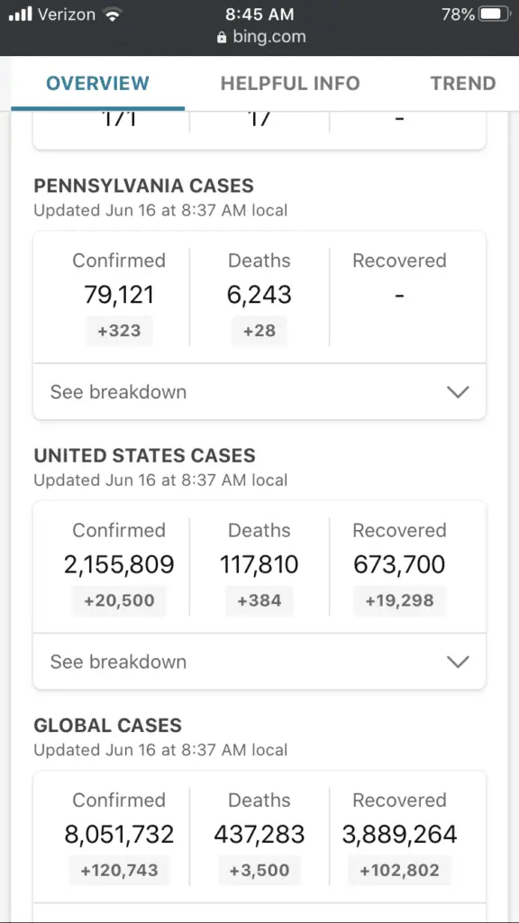Tap United States deaths count 117,810
This screenshot has width=519, height=923.
pyautogui.click(x=259, y=564)
